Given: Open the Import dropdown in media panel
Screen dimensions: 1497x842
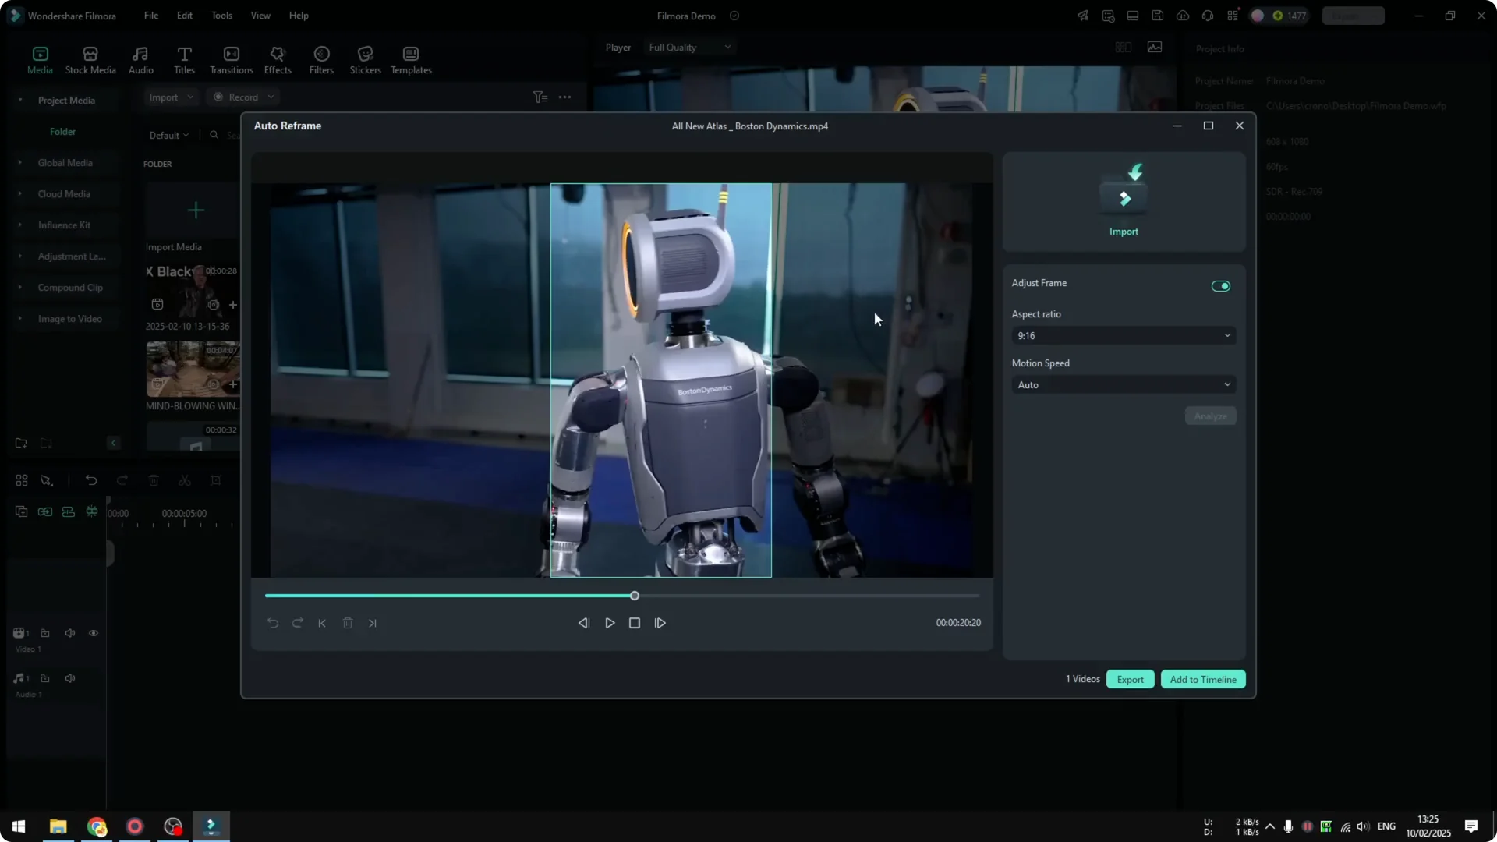Looking at the screenshot, I should coord(171,97).
